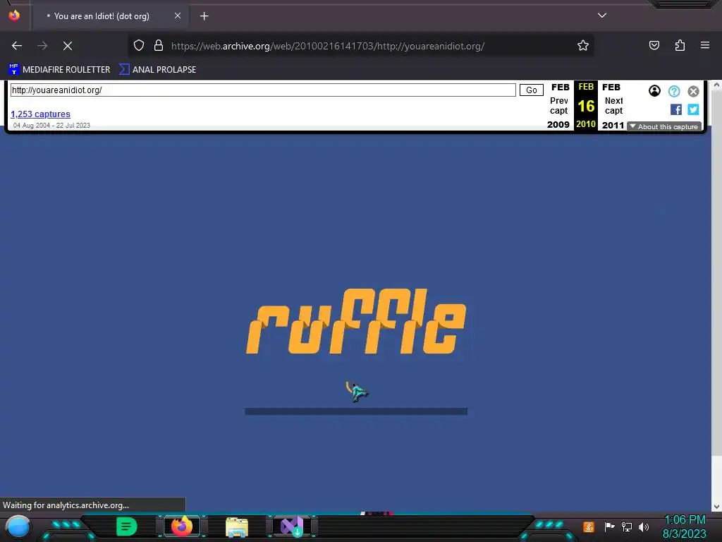Open the 1,253 captures link
Screen dimensions: 722x542
(x=40, y=114)
